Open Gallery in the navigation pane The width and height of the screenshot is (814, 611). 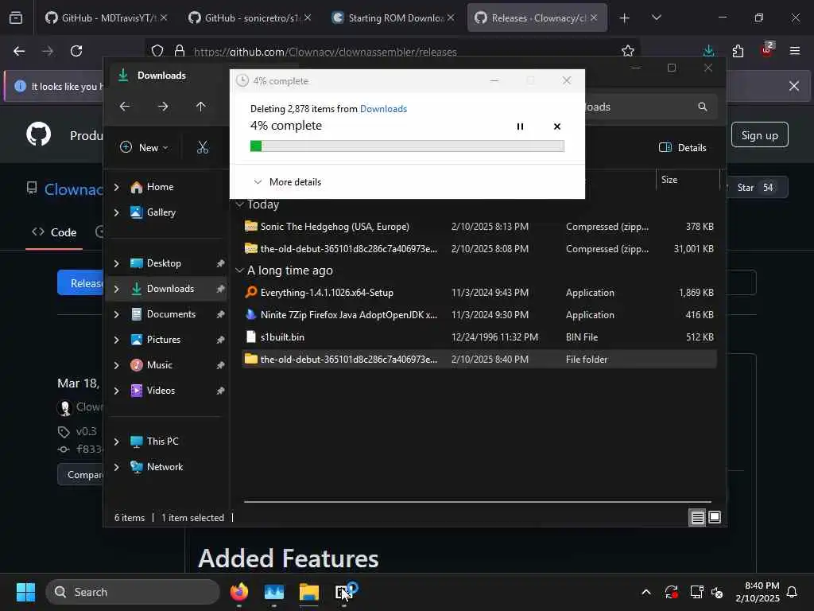point(161,212)
